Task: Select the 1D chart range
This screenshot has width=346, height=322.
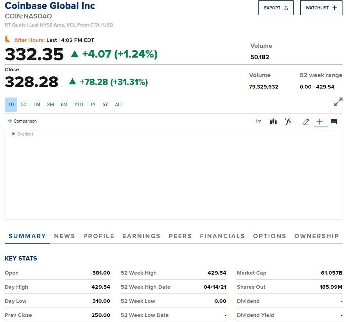Action: tap(11, 105)
